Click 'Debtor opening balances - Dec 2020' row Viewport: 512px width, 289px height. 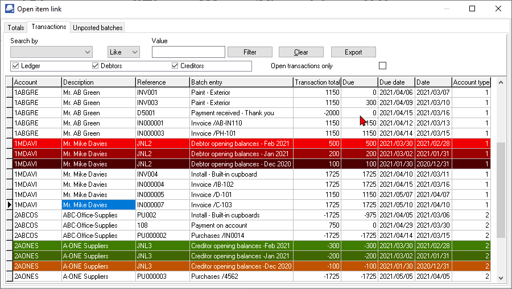[251, 164]
